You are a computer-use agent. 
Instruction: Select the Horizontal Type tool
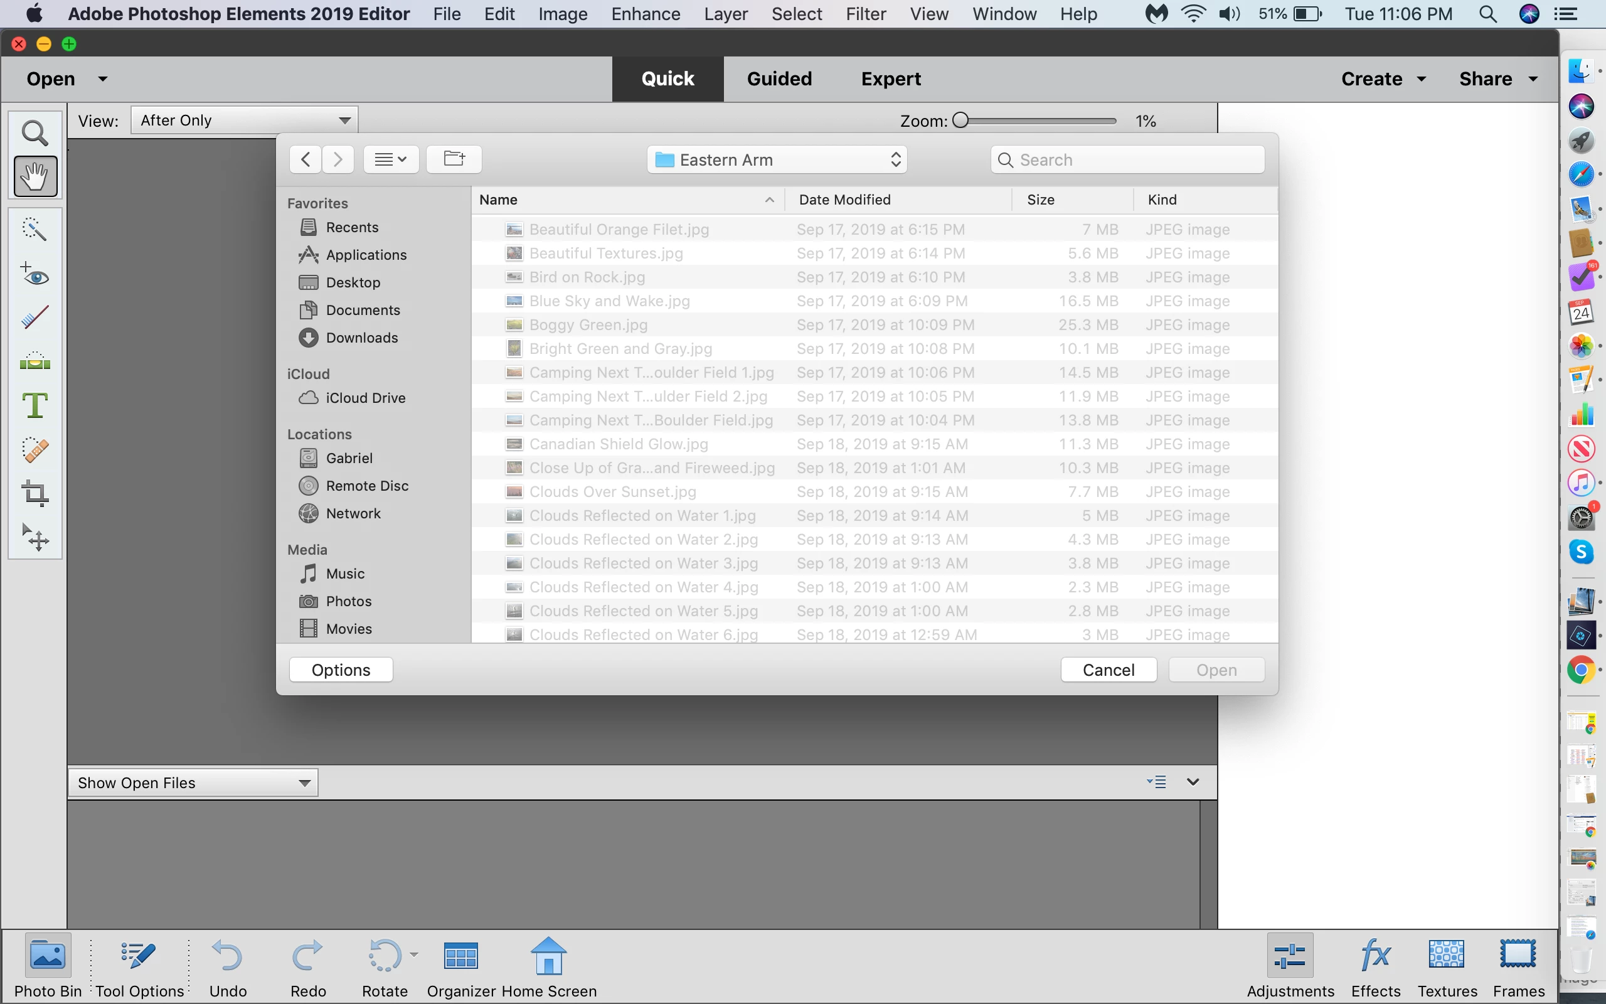pos(35,405)
